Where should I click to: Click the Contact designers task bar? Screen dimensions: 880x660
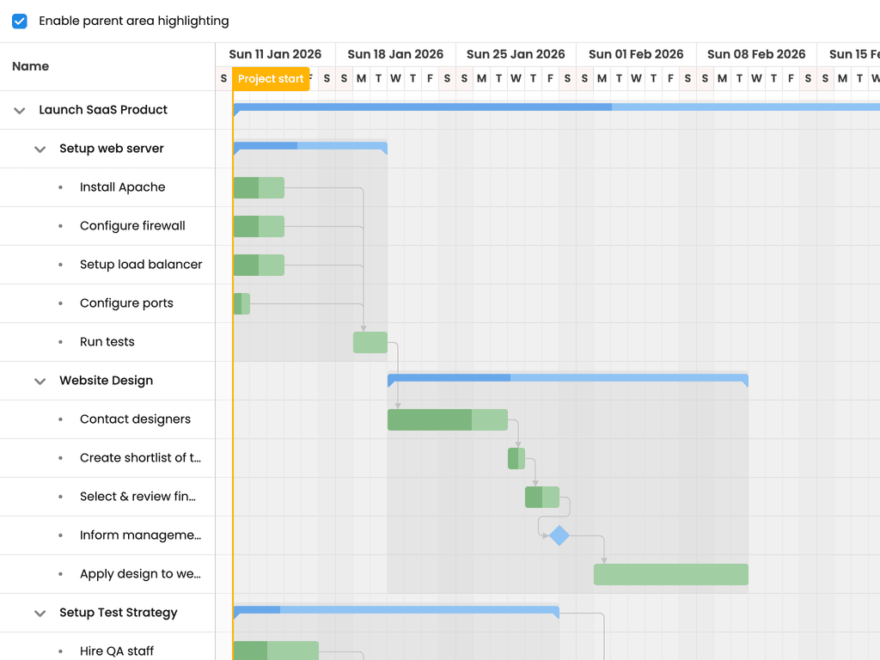(448, 419)
